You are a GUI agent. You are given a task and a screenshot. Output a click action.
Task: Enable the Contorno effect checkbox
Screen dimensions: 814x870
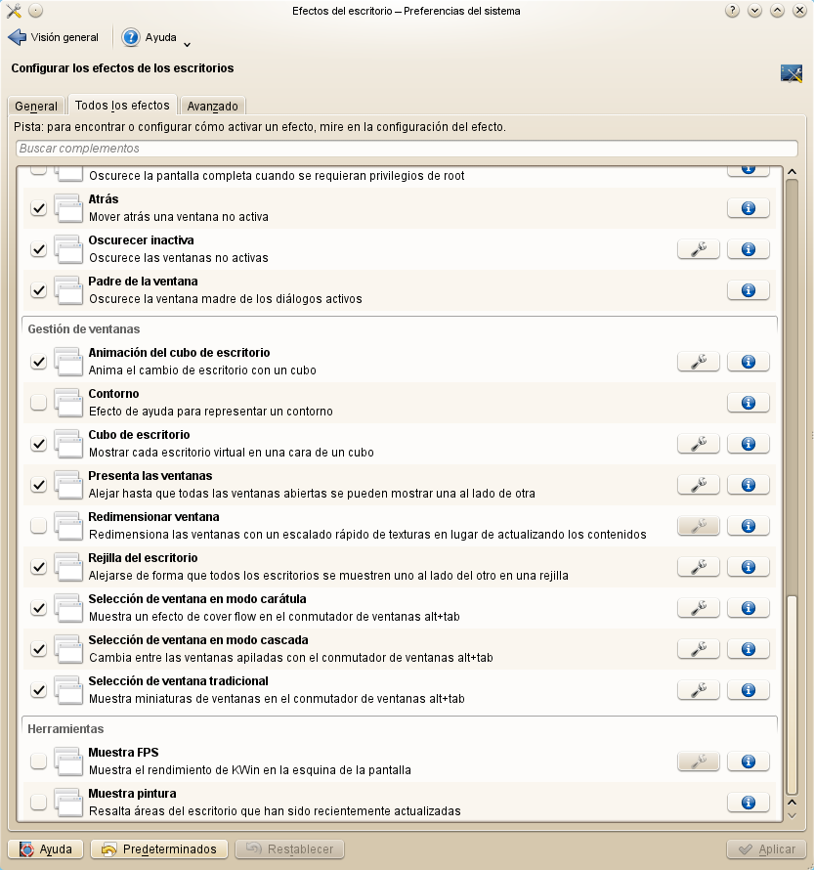(38, 403)
